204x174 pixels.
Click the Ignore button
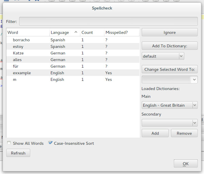click(x=169, y=33)
